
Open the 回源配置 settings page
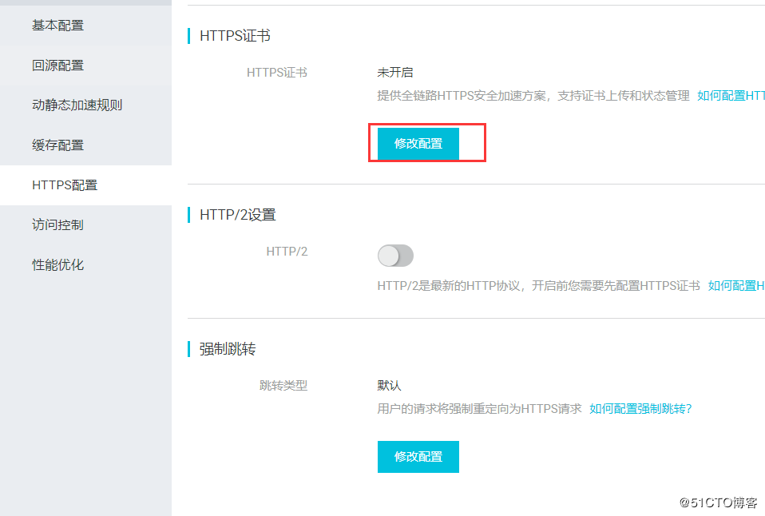click(x=57, y=65)
